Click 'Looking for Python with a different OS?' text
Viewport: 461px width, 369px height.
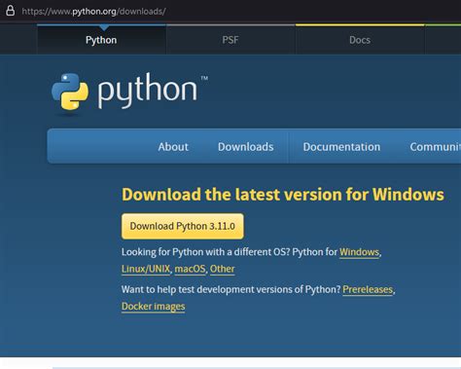[x=205, y=252]
